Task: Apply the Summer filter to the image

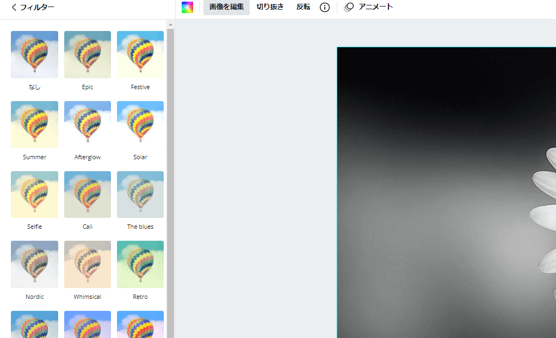Action: point(34,124)
